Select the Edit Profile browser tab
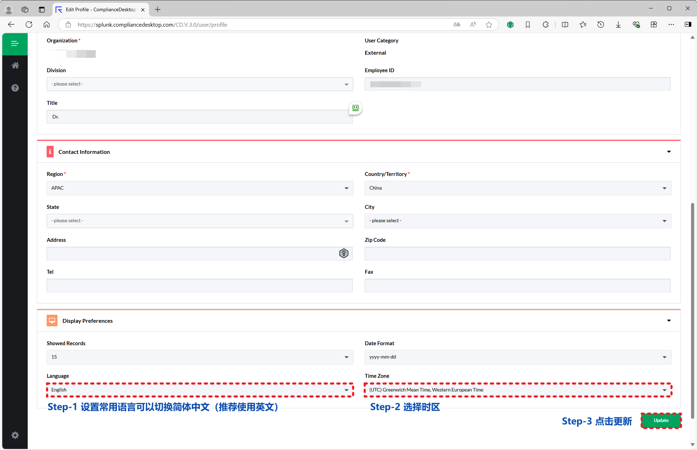Screen dimensions: 697x450 pyautogui.click(x=101, y=9)
